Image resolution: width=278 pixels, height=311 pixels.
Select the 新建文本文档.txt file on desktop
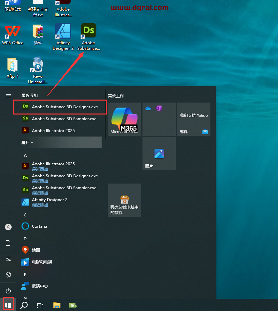point(38,9)
